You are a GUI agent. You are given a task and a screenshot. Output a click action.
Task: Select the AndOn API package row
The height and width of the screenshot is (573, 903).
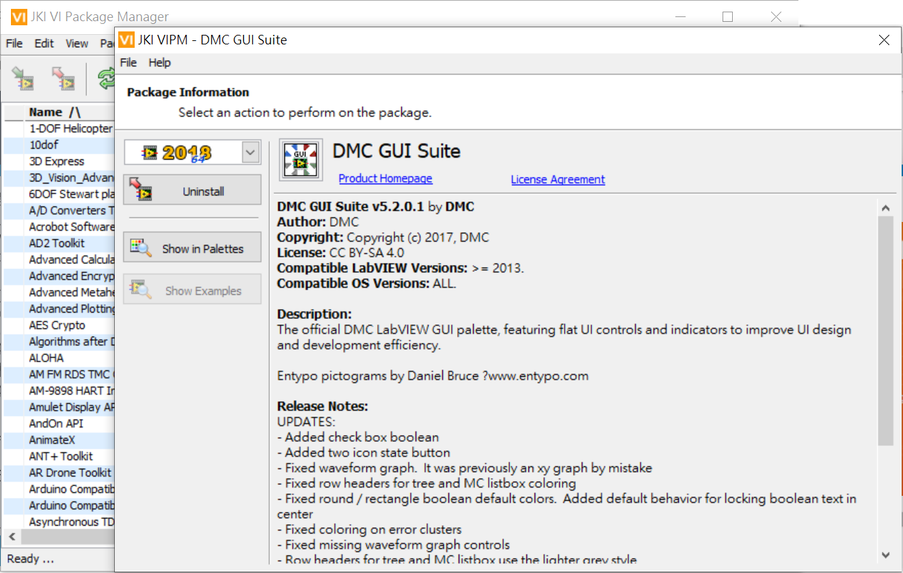59,423
